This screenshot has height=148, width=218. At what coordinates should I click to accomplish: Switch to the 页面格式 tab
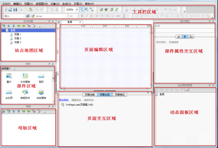[x=120, y=95]
